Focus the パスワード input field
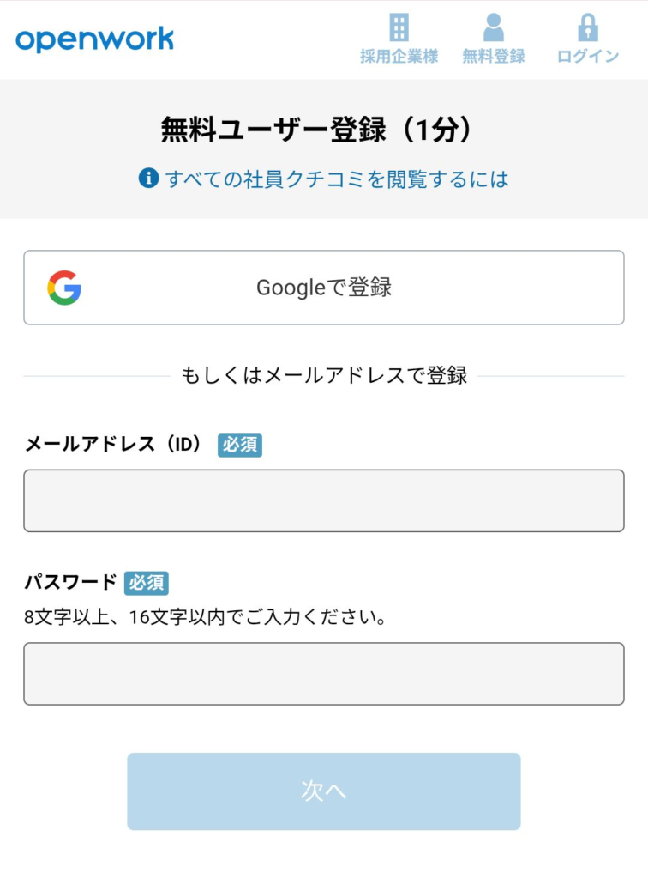648x879 pixels. click(x=324, y=674)
